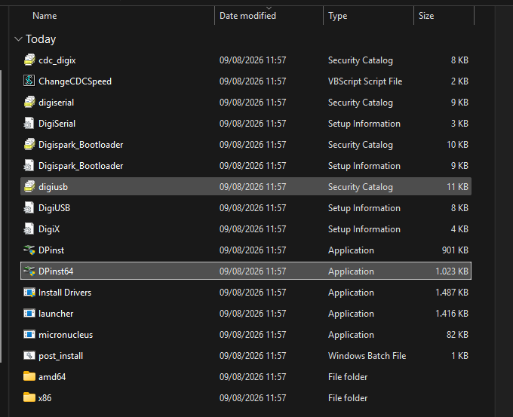Click the DigiUSB setup information icon
This screenshot has height=417, width=513.
tap(29, 207)
